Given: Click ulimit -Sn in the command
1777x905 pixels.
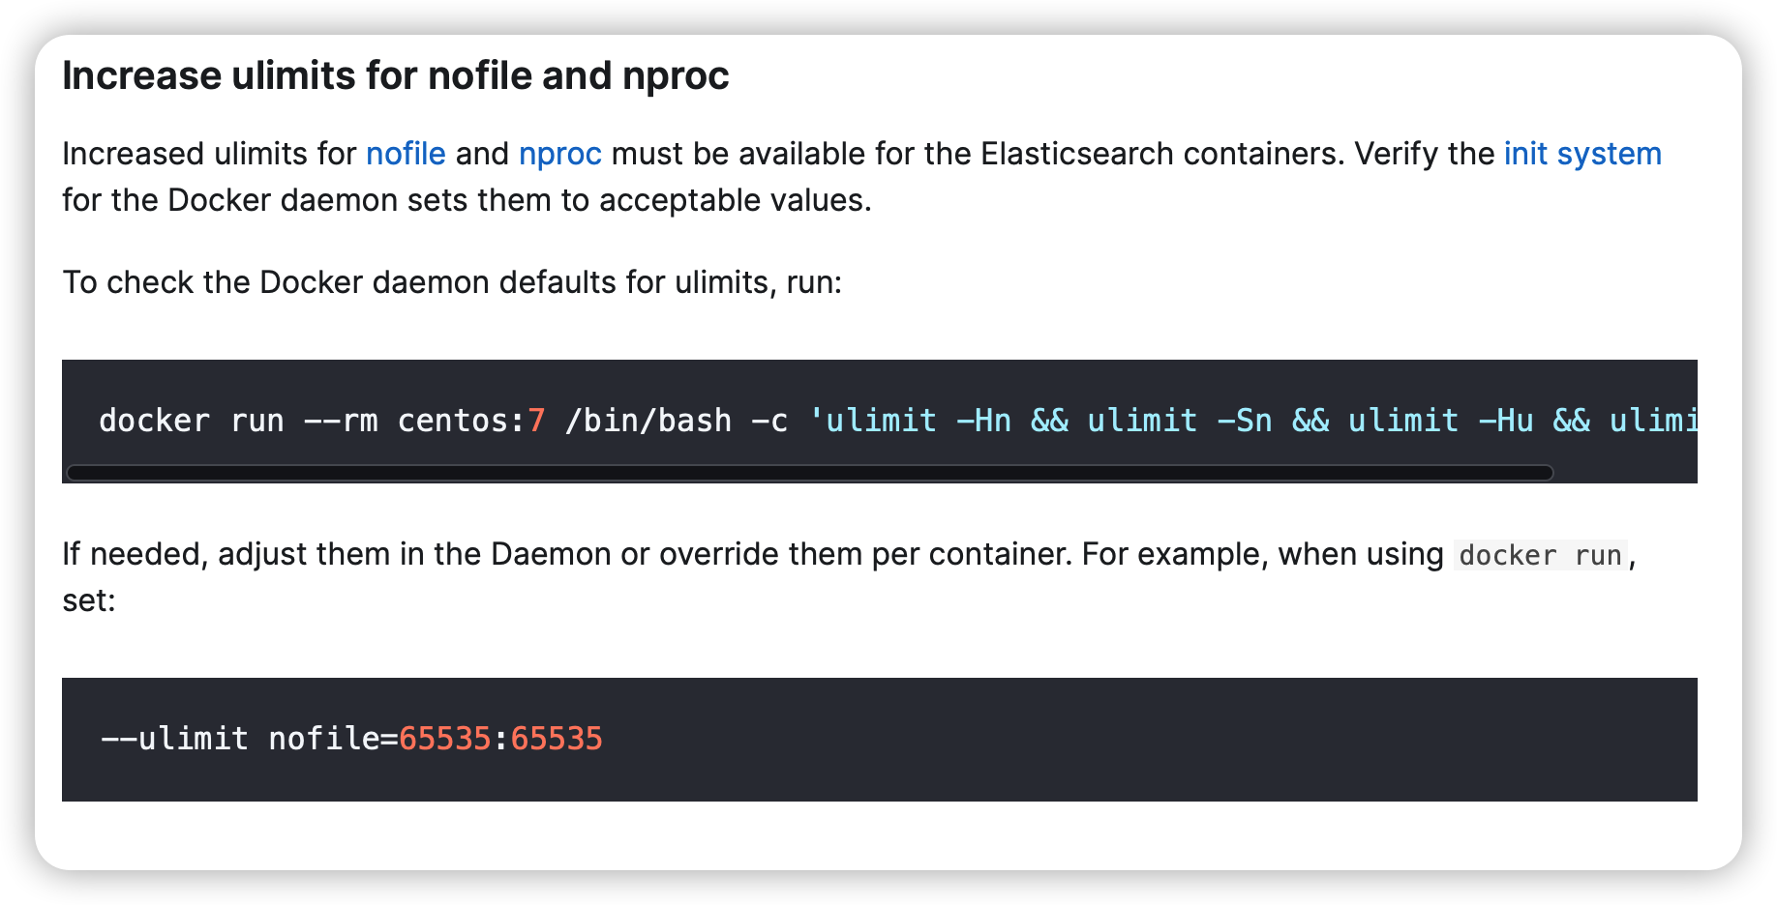Looking at the screenshot, I should pos(1179,421).
